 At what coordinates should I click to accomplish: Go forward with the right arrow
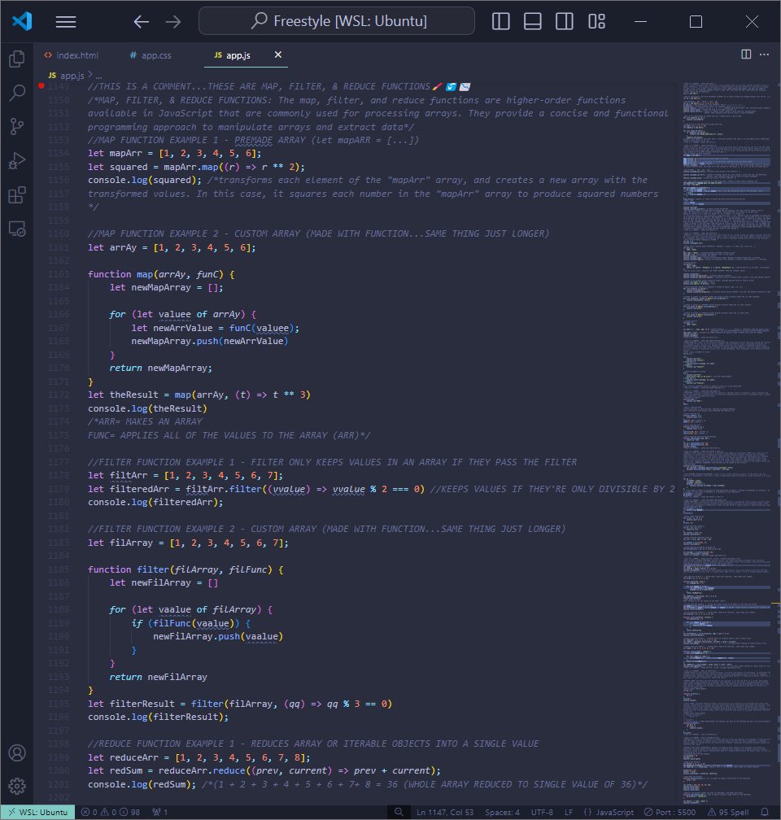pos(173,21)
